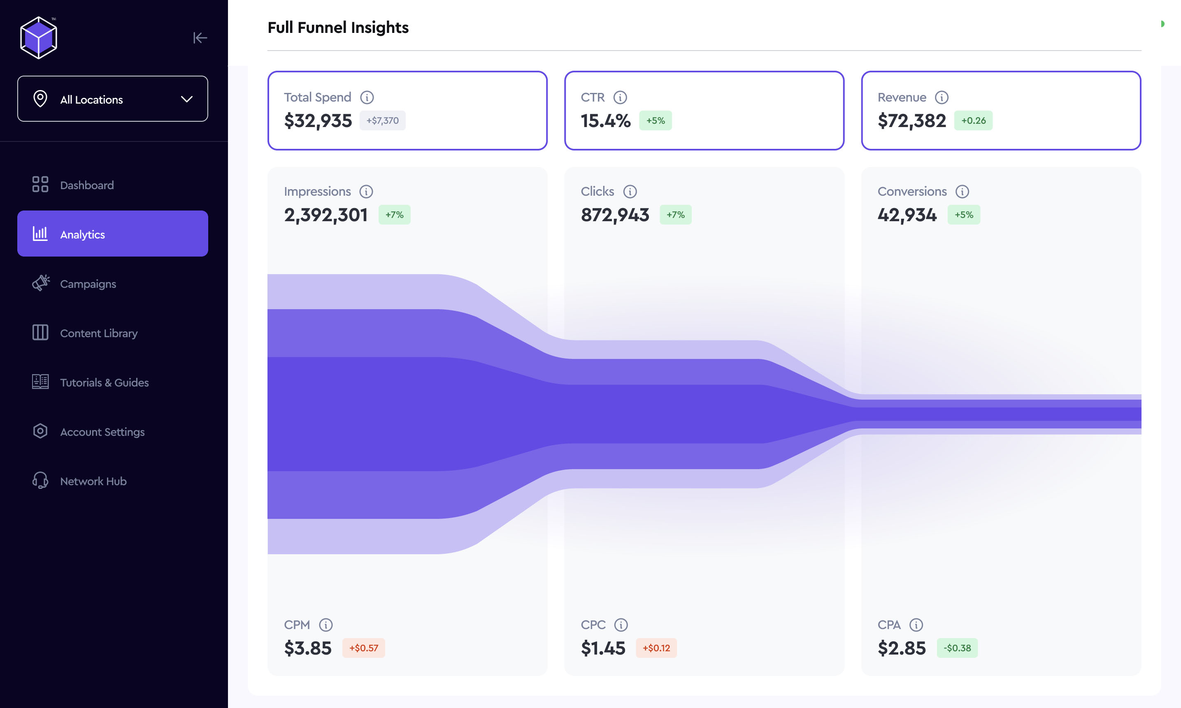Click the CPM info icon

pos(325,625)
